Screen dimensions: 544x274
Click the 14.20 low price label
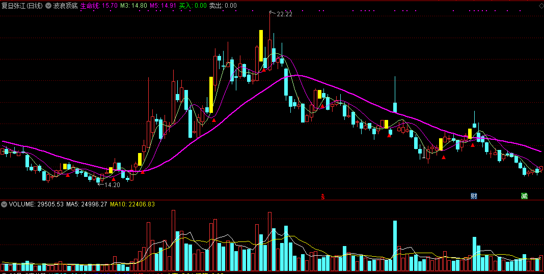(x=112, y=185)
